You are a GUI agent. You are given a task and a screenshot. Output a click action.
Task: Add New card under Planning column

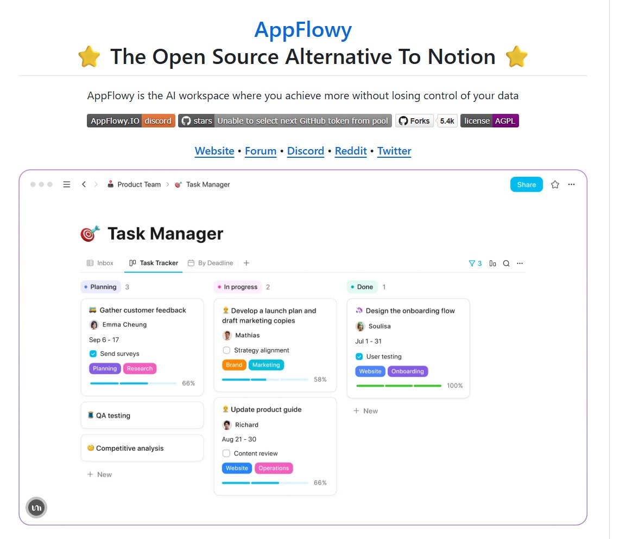point(99,474)
